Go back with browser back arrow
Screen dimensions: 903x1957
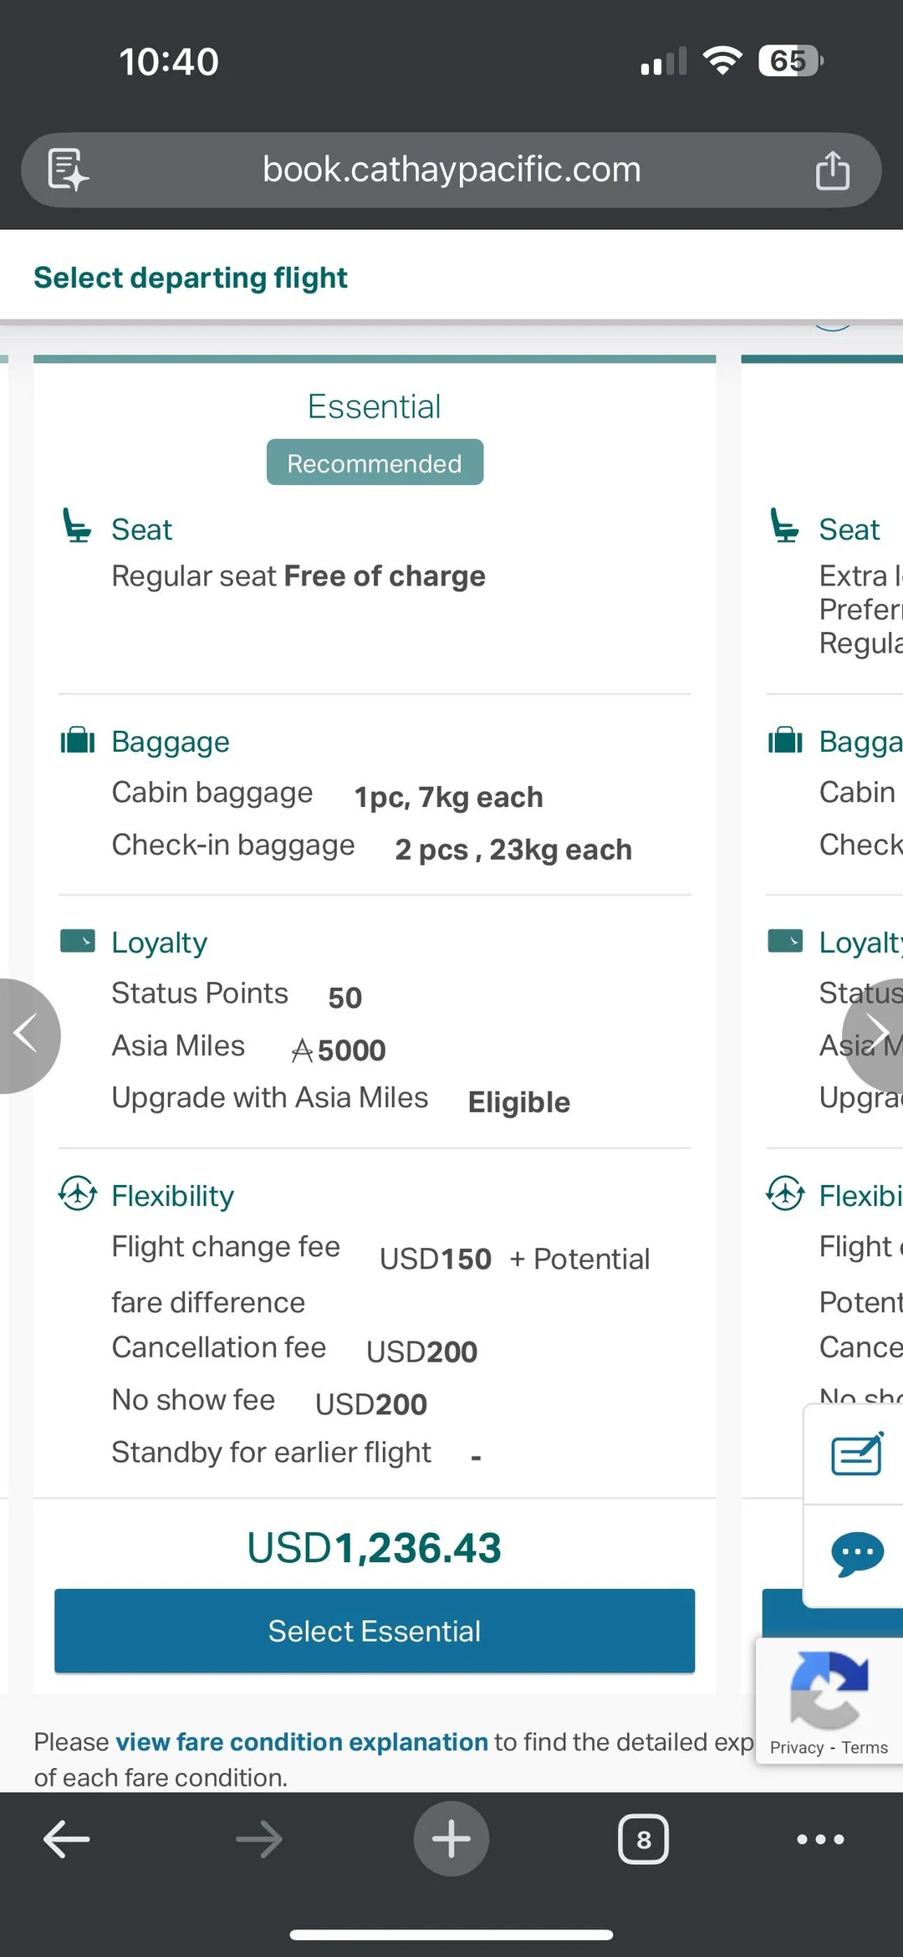click(67, 1839)
